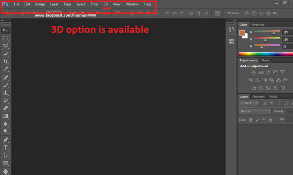The width and height of the screenshot is (293, 175).
Task: Select the Path Selection tool
Action: (5, 155)
